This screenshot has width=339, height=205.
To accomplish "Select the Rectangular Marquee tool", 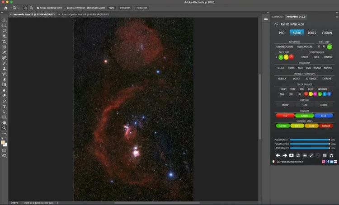I will (x=4, y=25).
